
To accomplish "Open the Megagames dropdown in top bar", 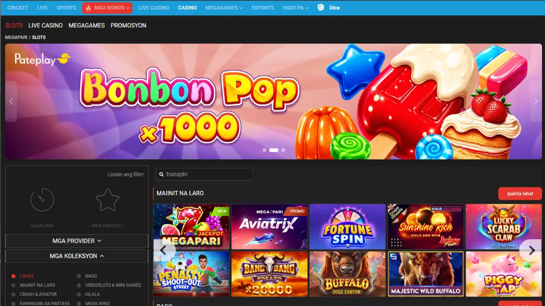I will (224, 8).
